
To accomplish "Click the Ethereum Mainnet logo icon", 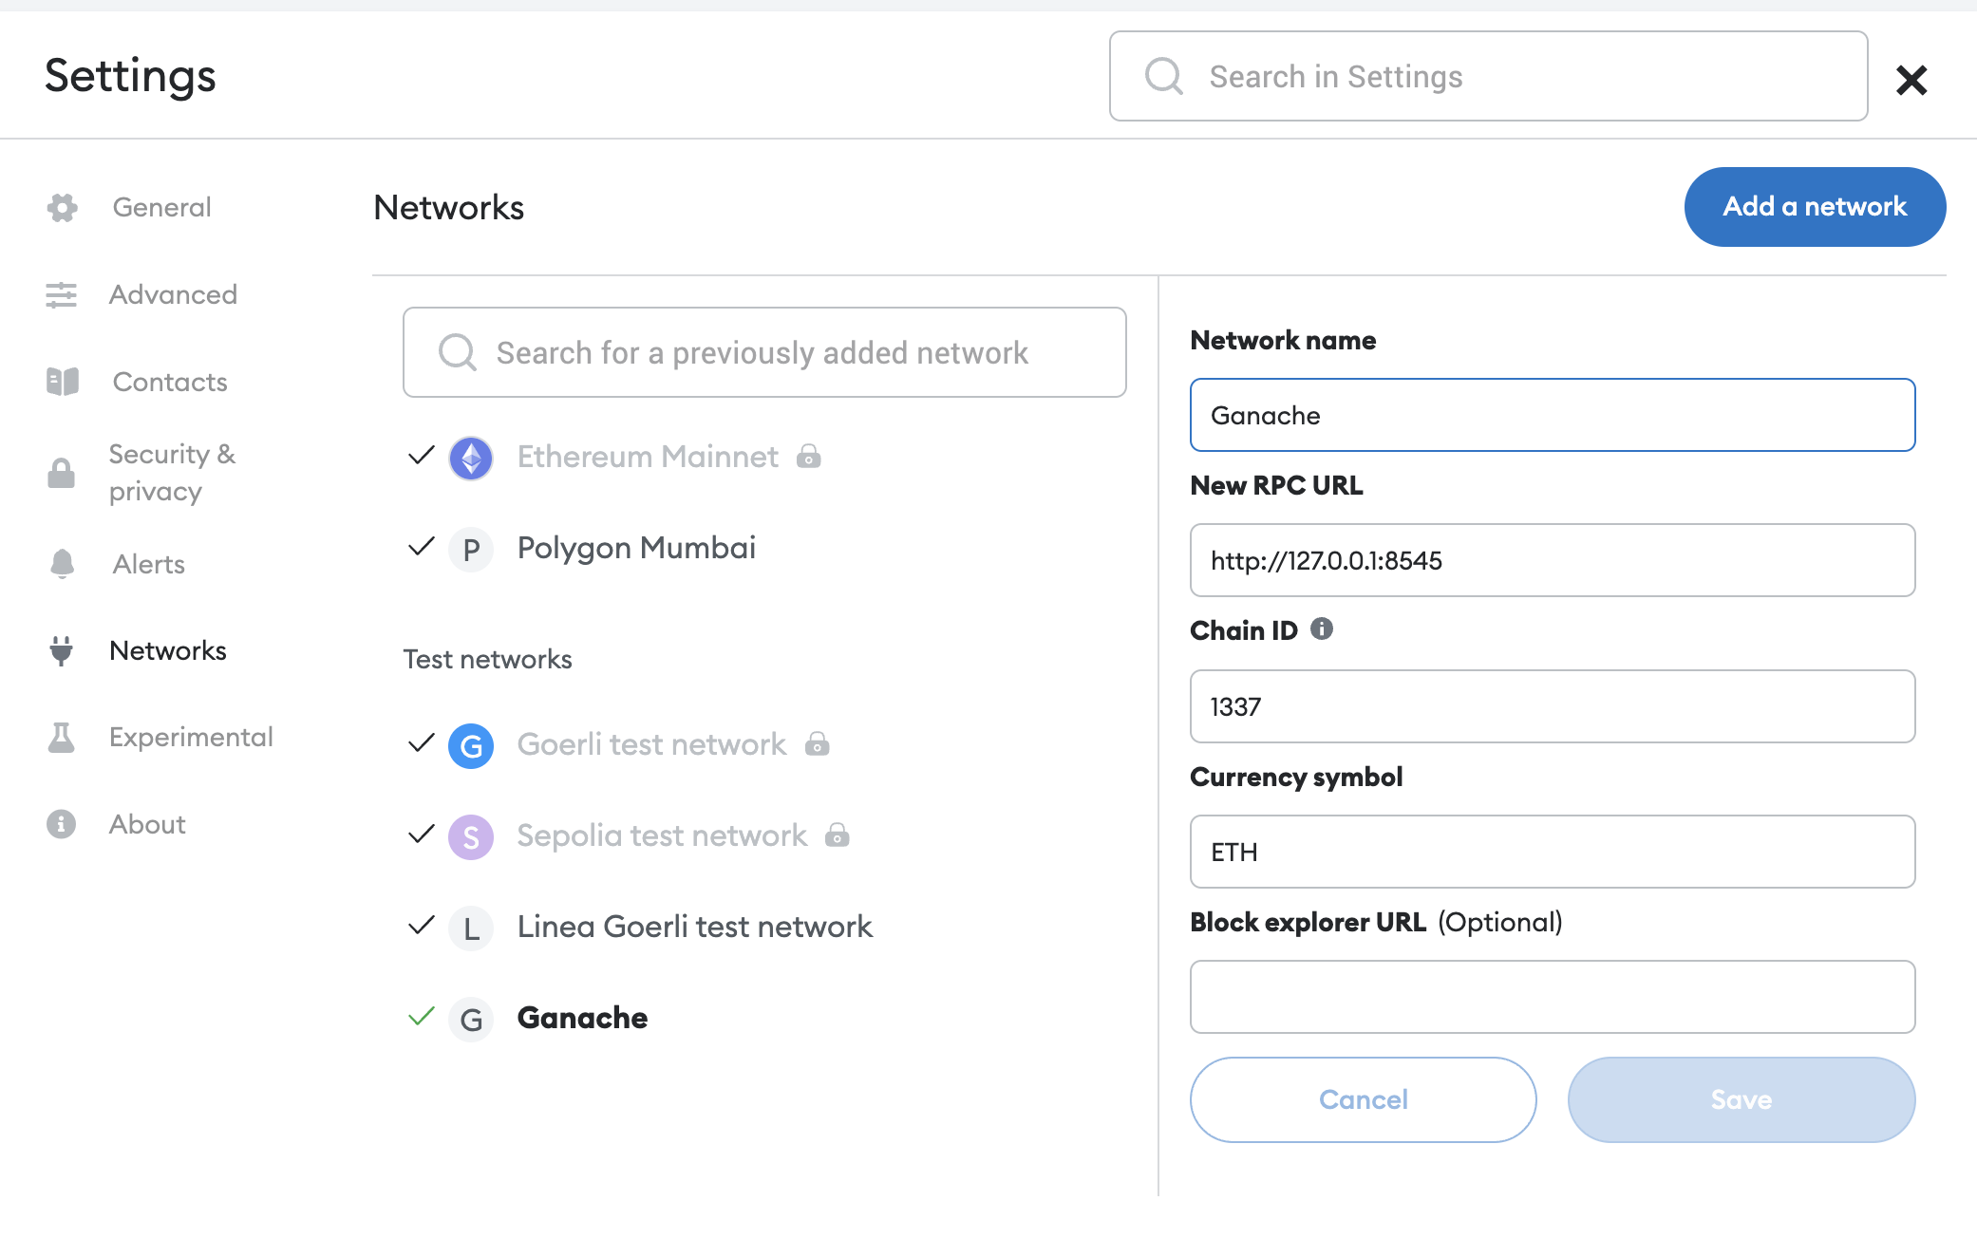I will click(x=471, y=458).
